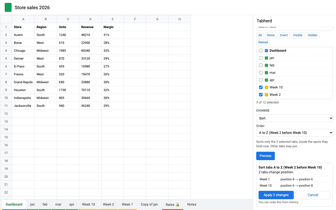Open the Change action dropdown showing Sort
Viewport: 336px width, 210px height.
(295, 118)
